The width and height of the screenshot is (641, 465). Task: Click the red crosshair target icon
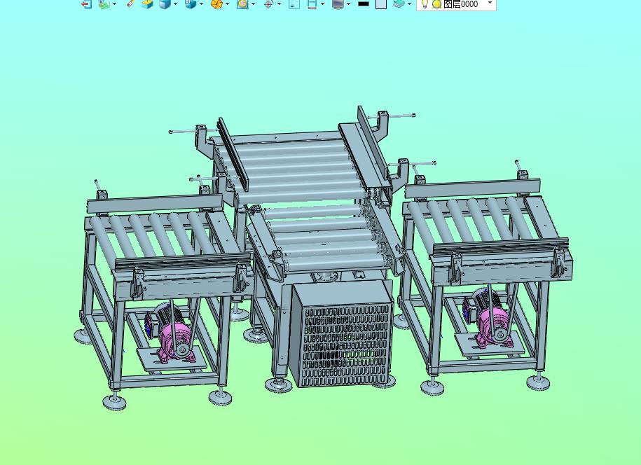point(268,4)
